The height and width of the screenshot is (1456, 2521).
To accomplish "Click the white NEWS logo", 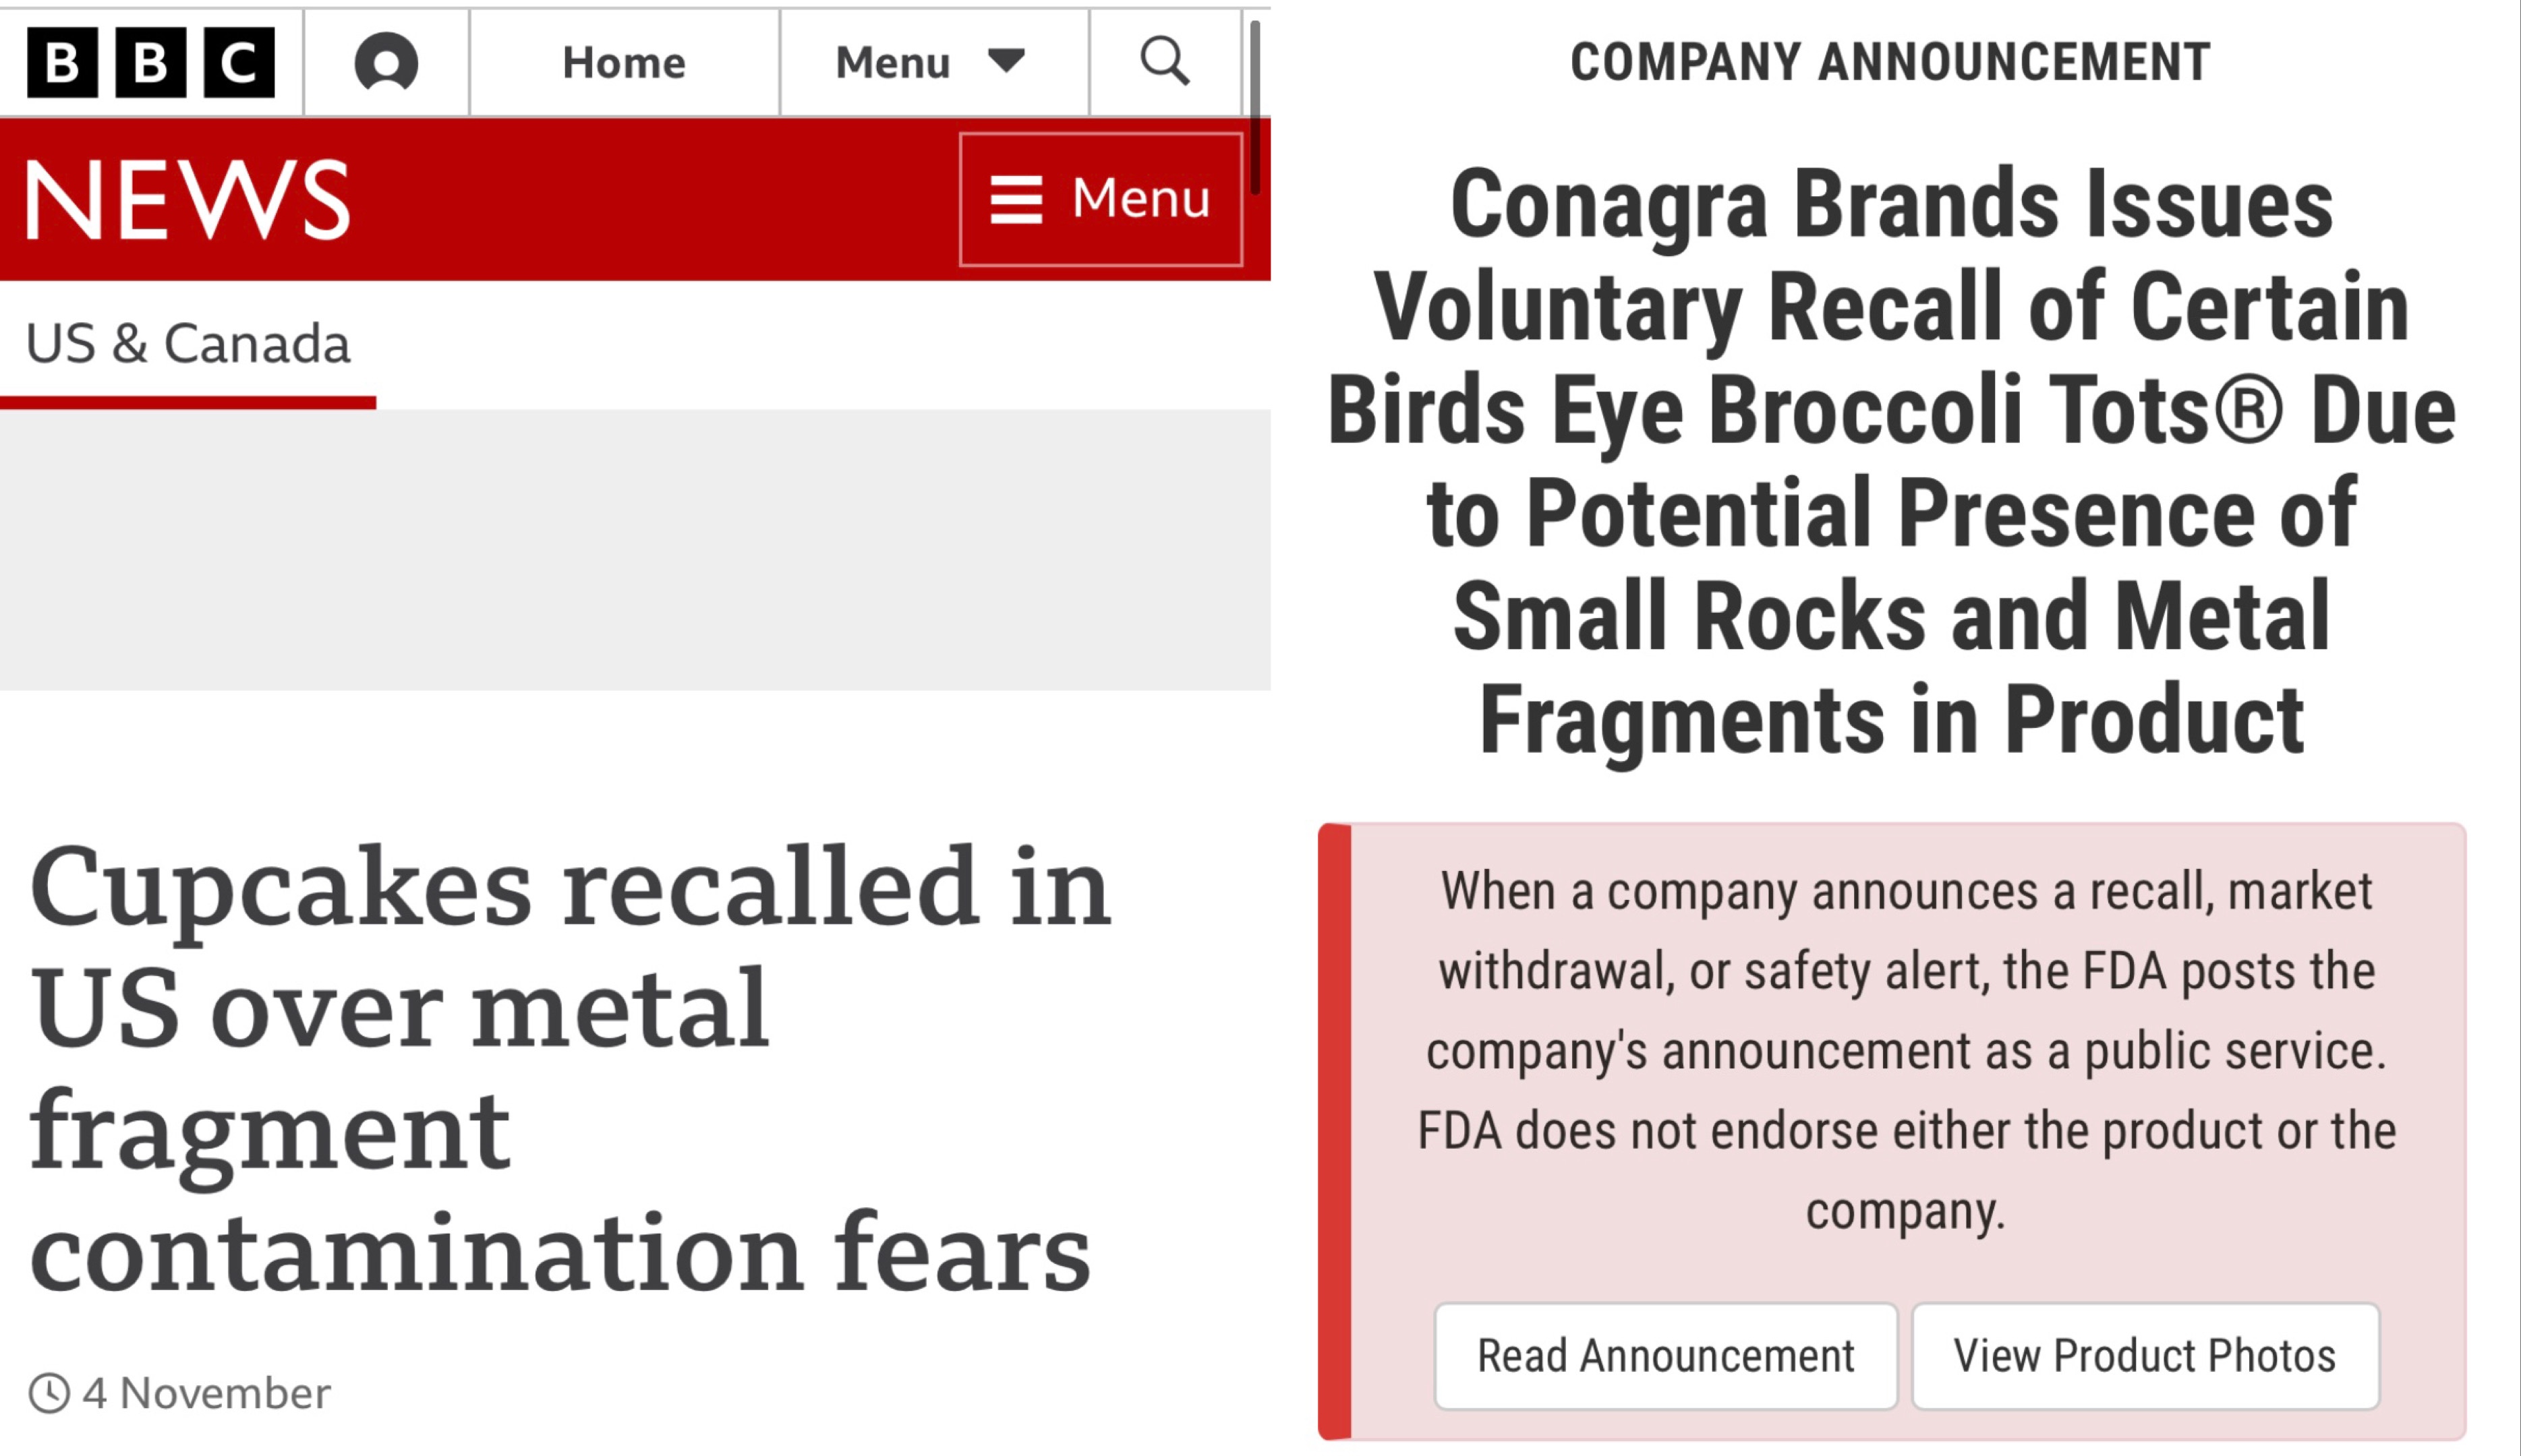I will coord(187,200).
